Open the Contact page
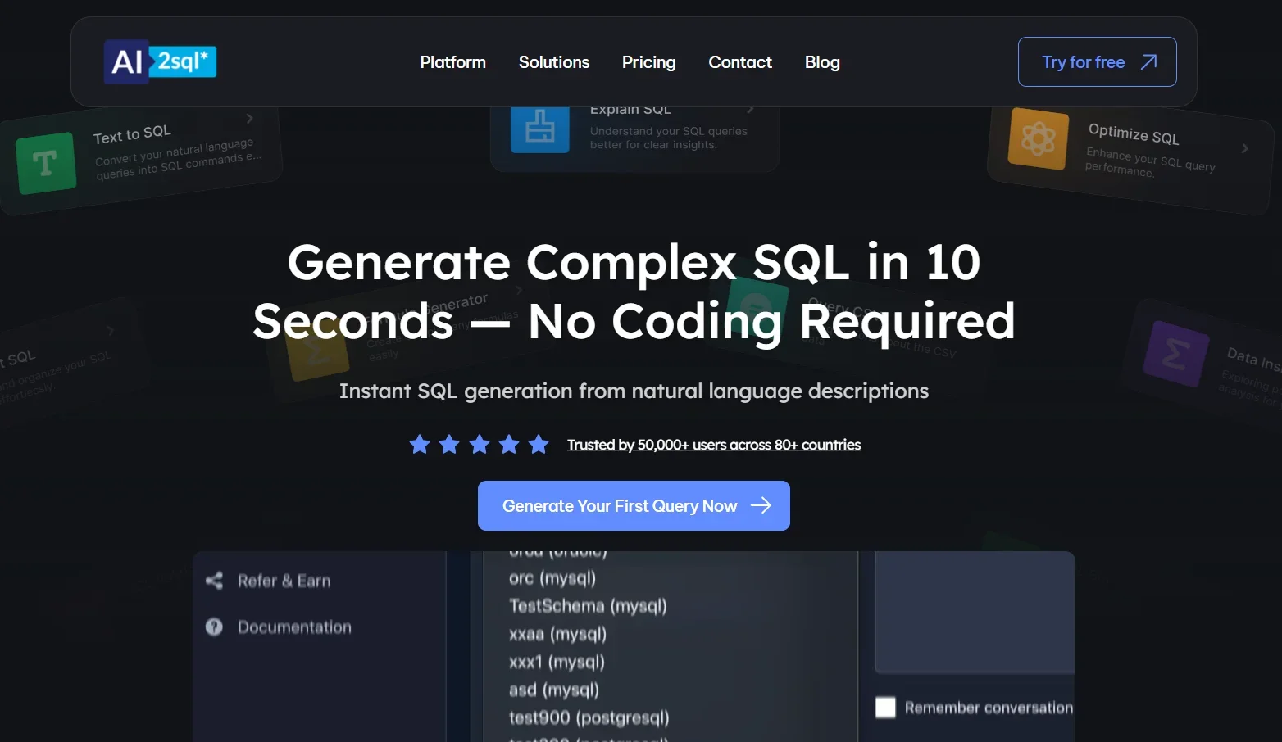Image resolution: width=1282 pixels, height=742 pixels. (739, 62)
